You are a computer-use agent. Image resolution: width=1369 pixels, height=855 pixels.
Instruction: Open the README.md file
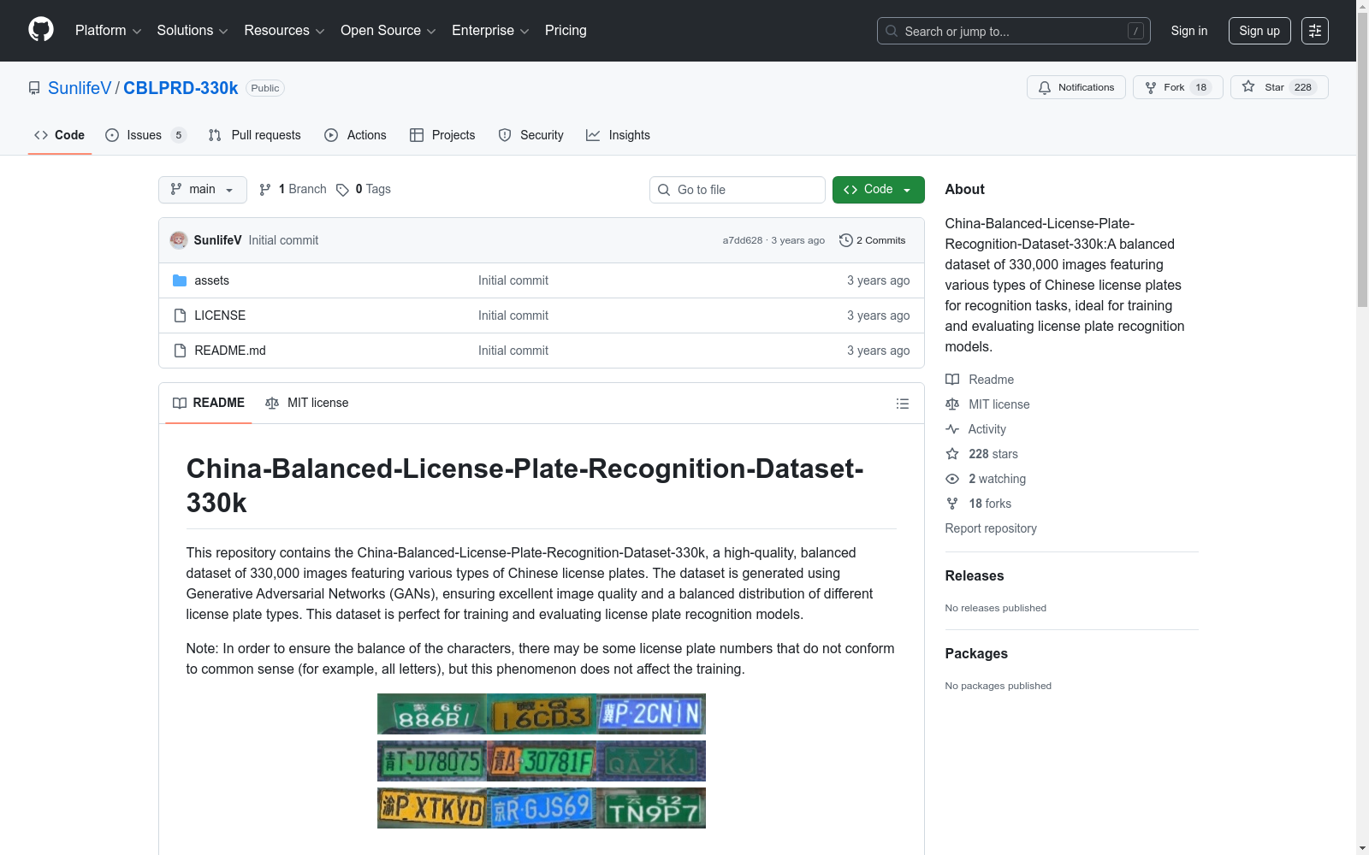[x=230, y=351]
